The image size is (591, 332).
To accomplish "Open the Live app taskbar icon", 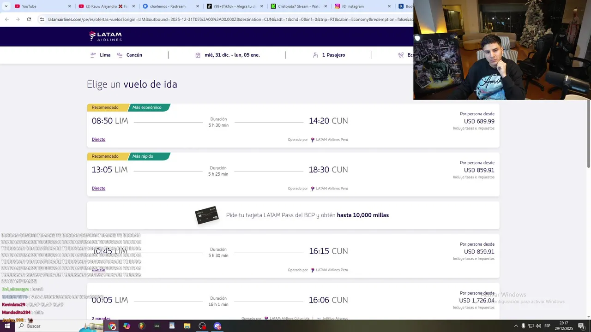I will 157,326.
